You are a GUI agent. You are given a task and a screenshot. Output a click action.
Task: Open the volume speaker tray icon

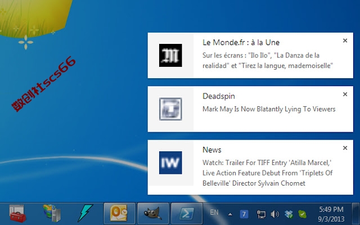(274, 214)
